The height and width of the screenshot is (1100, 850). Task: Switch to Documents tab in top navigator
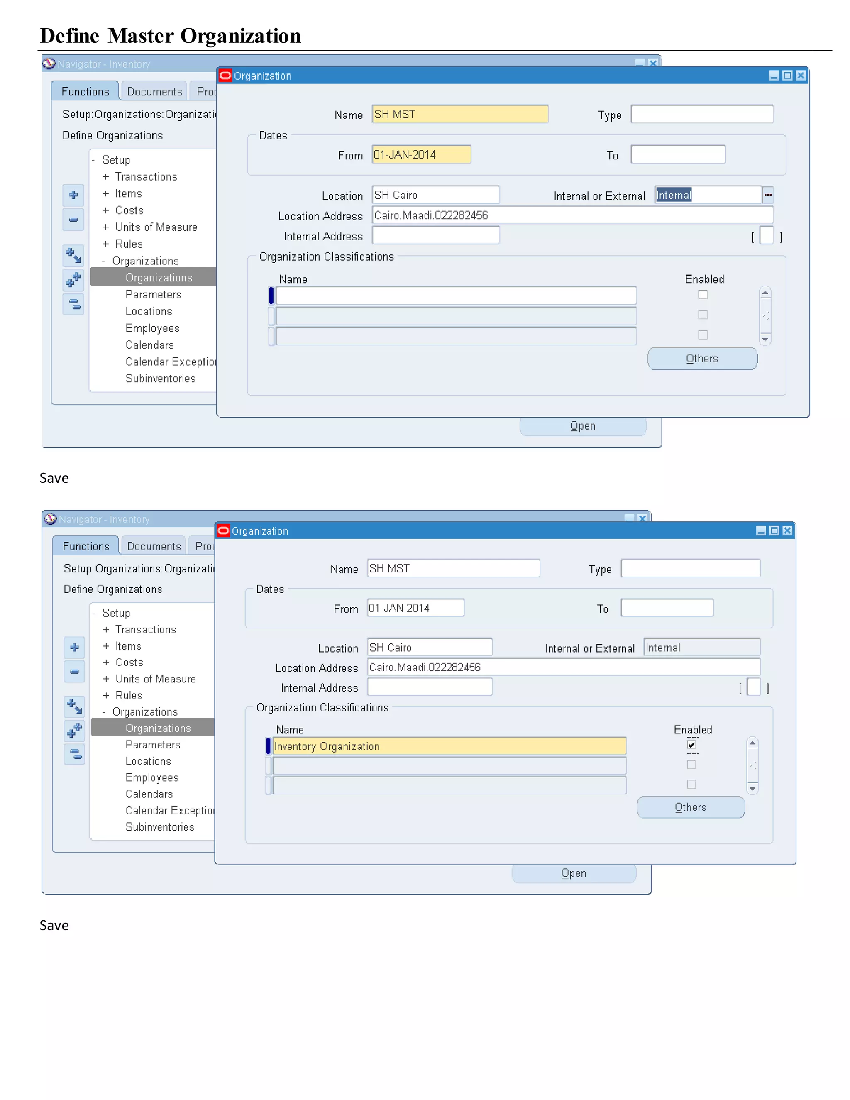coord(154,92)
